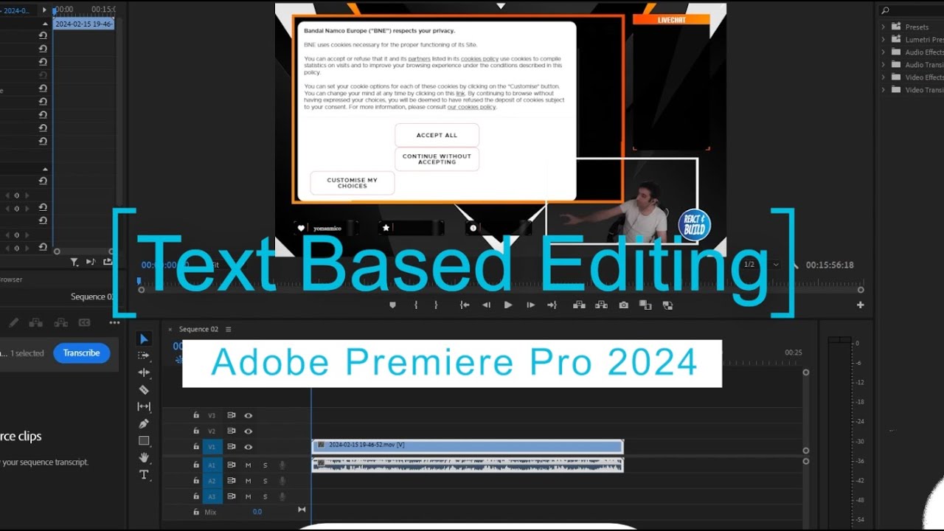Click play-audio icon in Effect Controls
The width and height of the screenshot is (944, 531).
point(91,262)
